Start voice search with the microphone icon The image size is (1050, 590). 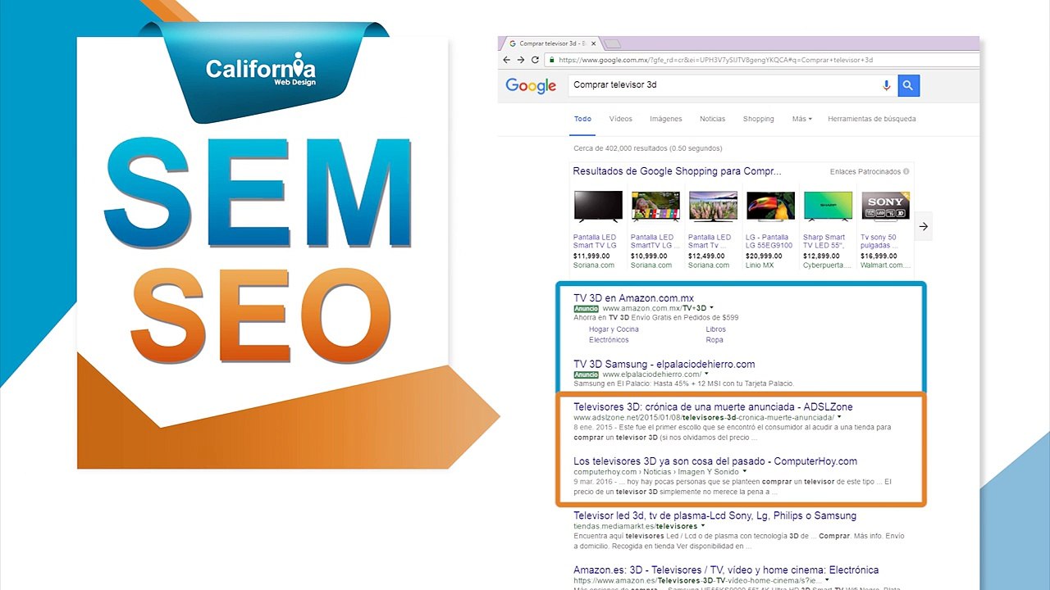[x=886, y=85]
